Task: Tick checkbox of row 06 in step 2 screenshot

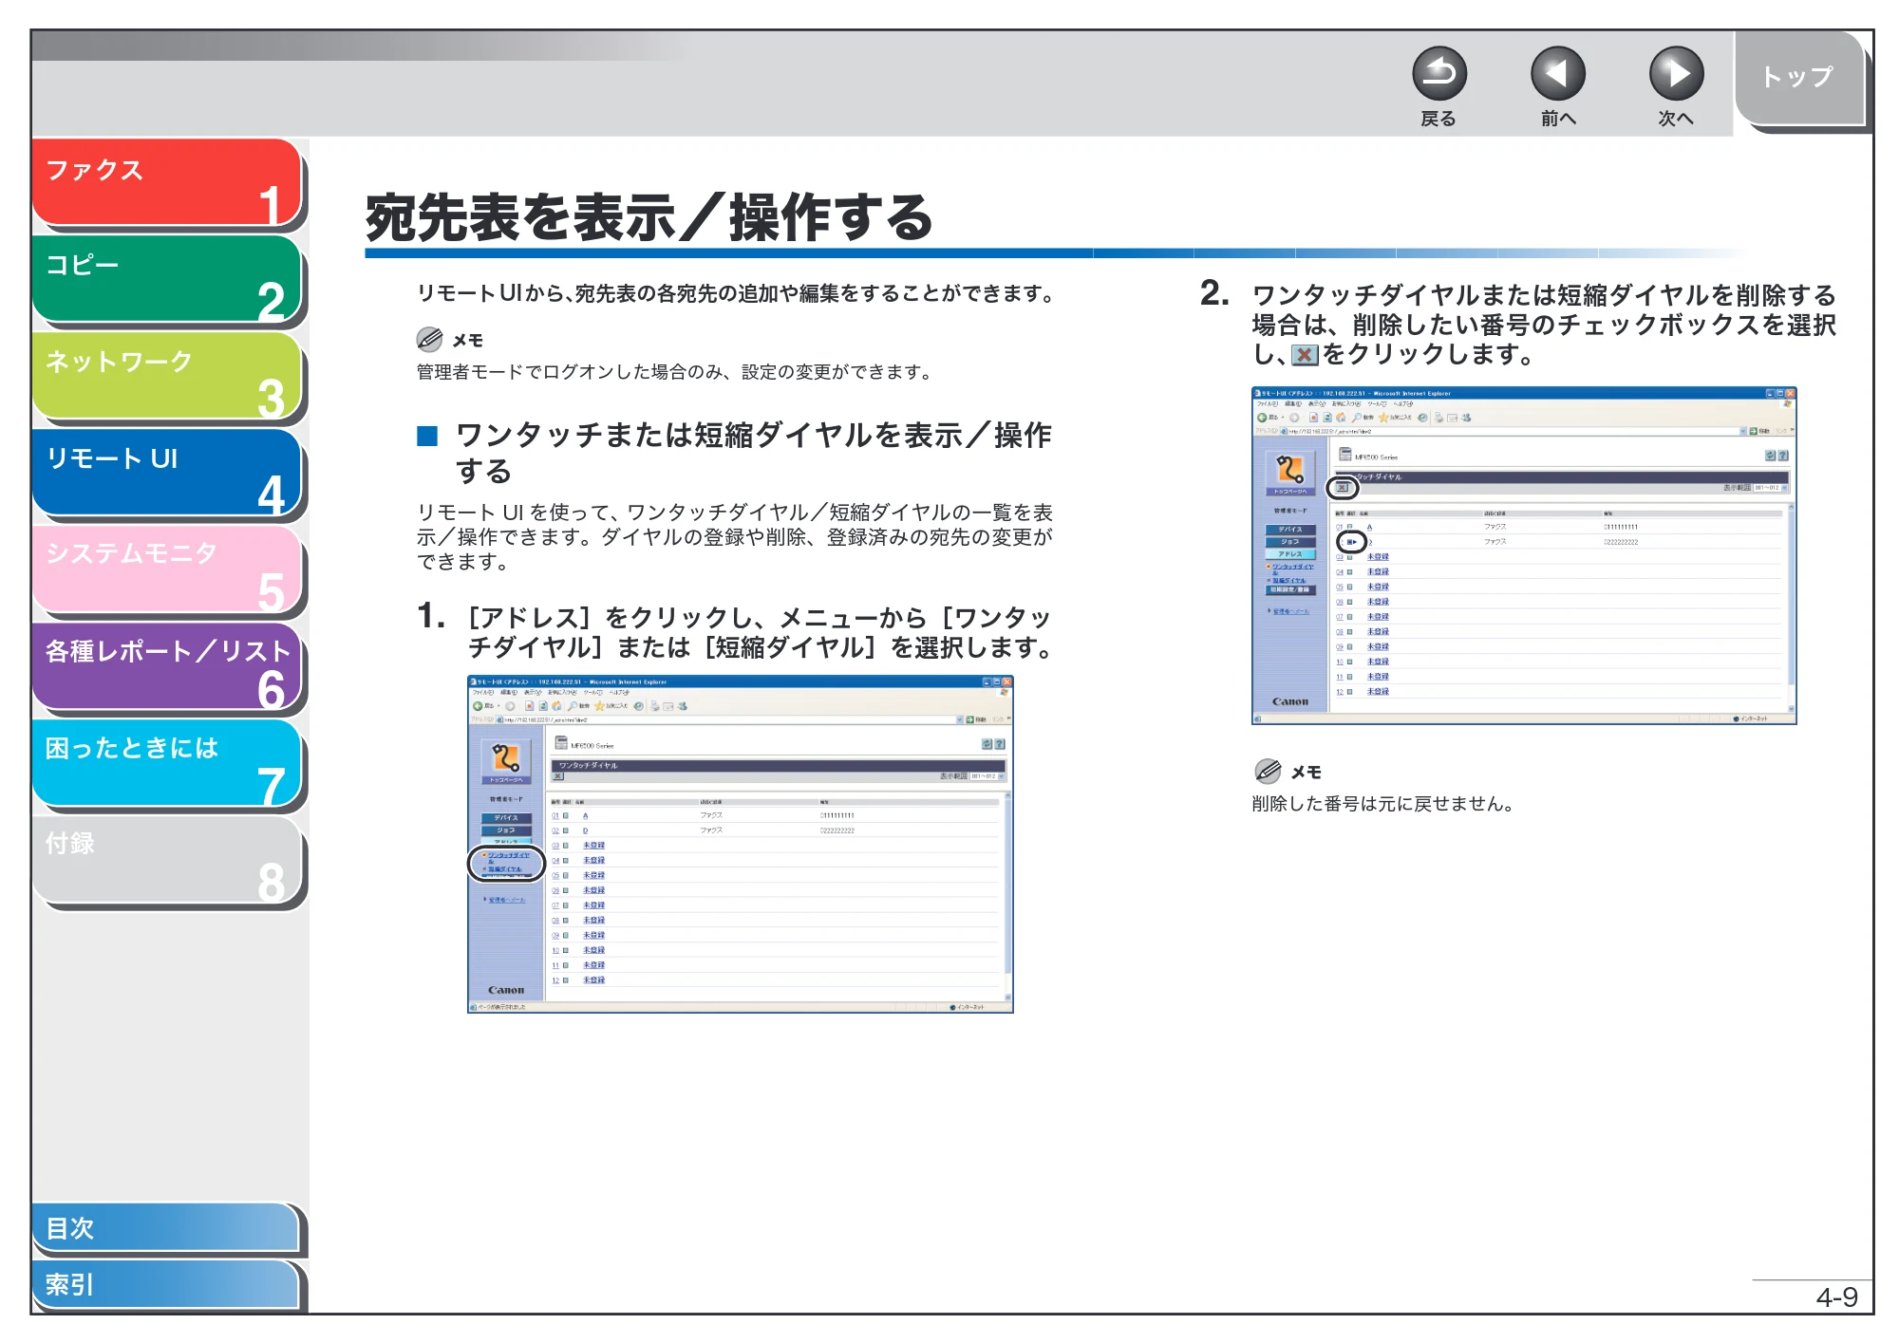Action: [1349, 602]
